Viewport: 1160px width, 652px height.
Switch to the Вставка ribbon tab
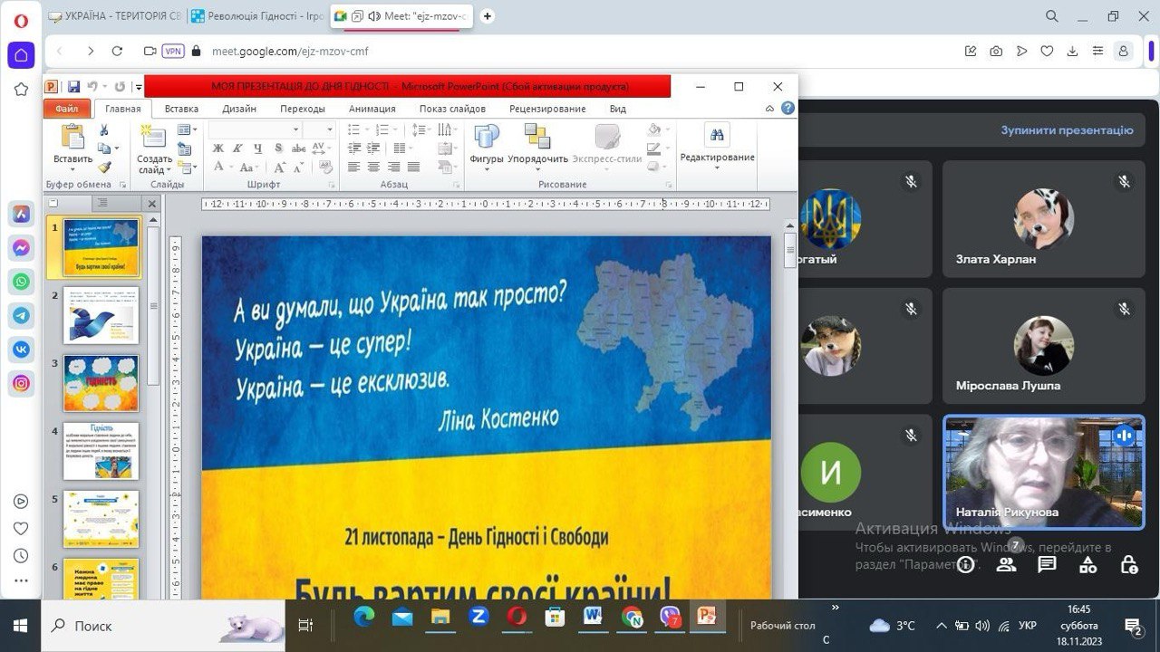[x=181, y=109]
